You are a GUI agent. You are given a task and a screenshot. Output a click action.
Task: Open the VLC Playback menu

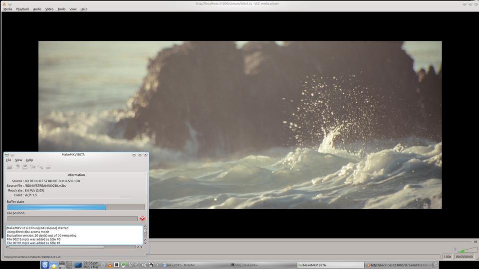pos(22,9)
